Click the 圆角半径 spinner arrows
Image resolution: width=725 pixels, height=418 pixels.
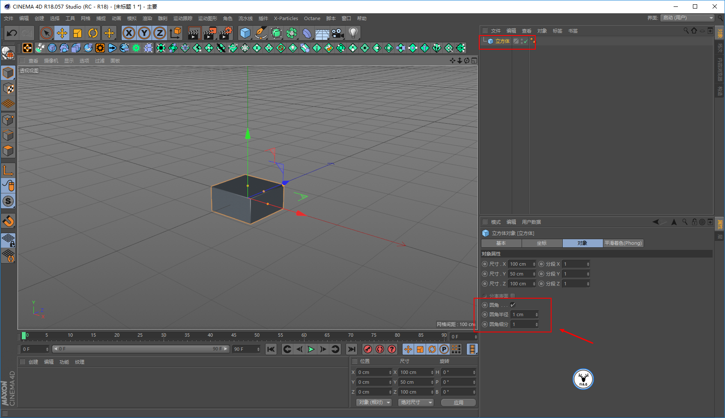coord(537,314)
